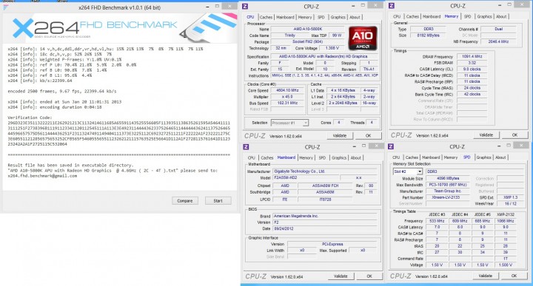Click the XMP-2132 frequency 1066 MHz cell
This screenshot has height=286, width=533.
[506, 221]
